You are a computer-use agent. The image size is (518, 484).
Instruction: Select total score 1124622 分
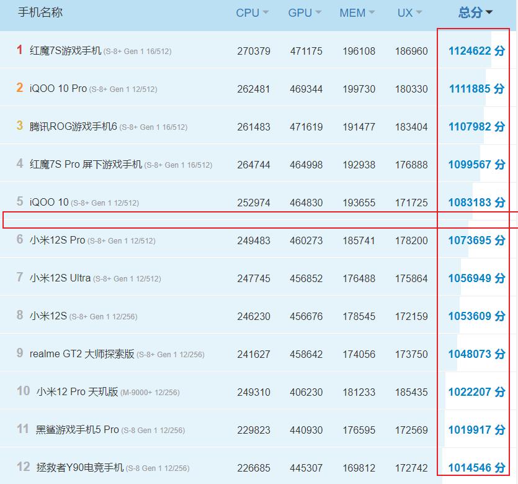coord(476,51)
